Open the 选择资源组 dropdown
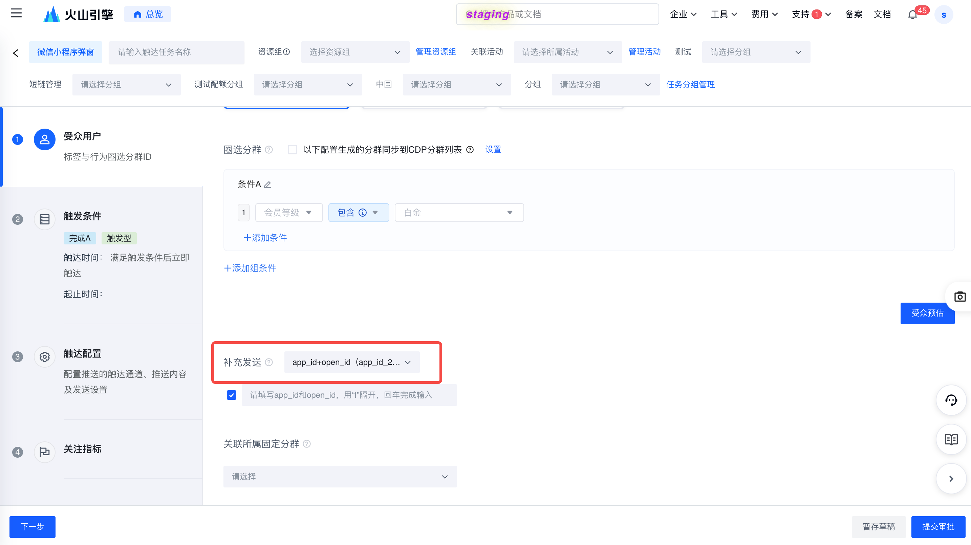 [355, 52]
